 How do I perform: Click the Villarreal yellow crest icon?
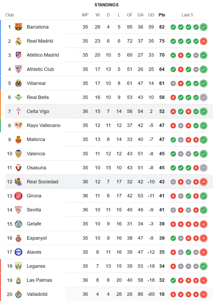click(x=19, y=83)
